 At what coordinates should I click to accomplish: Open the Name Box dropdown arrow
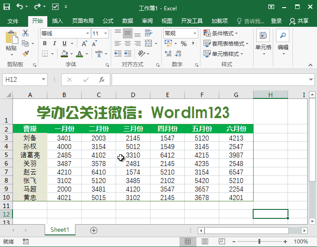(x=43, y=80)
